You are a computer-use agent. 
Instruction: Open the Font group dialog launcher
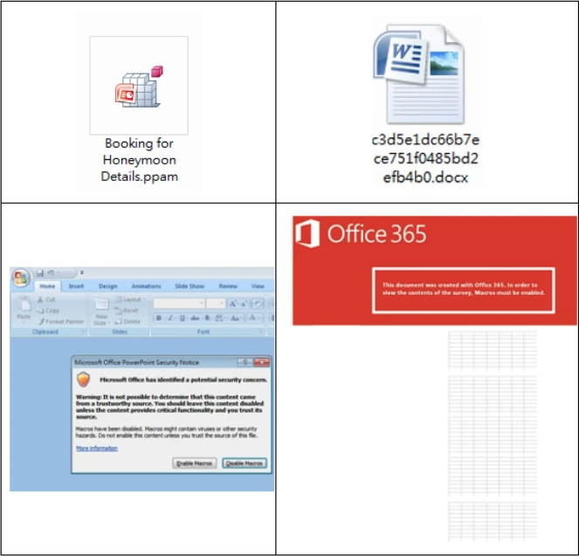click(261, 331)
